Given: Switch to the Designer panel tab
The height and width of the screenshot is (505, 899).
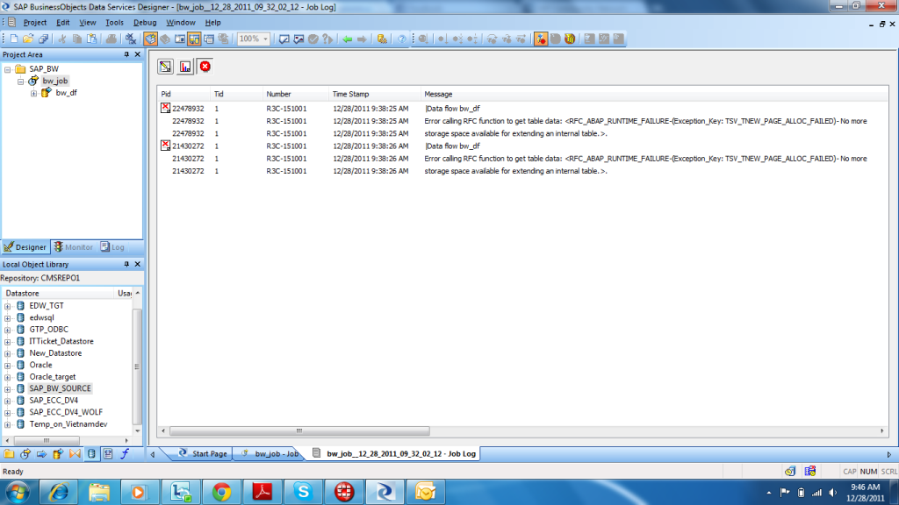Looking at the screenshot, I should coord(25,246).
